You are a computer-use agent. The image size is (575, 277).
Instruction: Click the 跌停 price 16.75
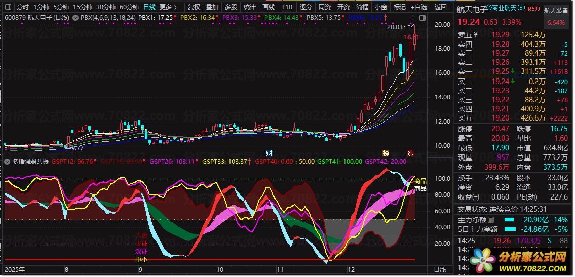(x=559, y=129)
